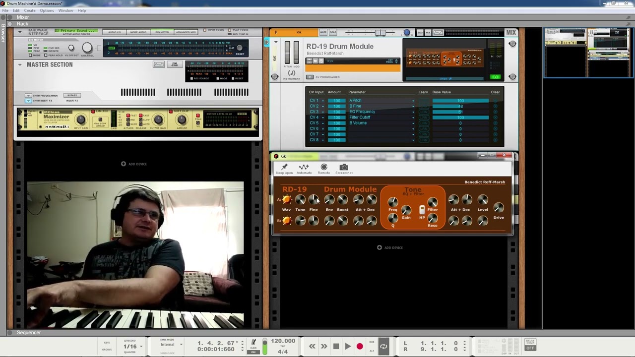This screenshot has height=357, width=635.
Task: Click the Kik channel volume fader
Action: (380, 32)
